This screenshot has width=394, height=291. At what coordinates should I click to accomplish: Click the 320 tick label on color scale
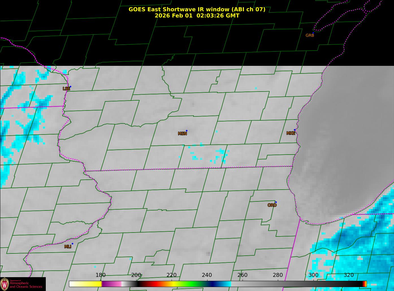pyautogui.click(x=349, y=275)
